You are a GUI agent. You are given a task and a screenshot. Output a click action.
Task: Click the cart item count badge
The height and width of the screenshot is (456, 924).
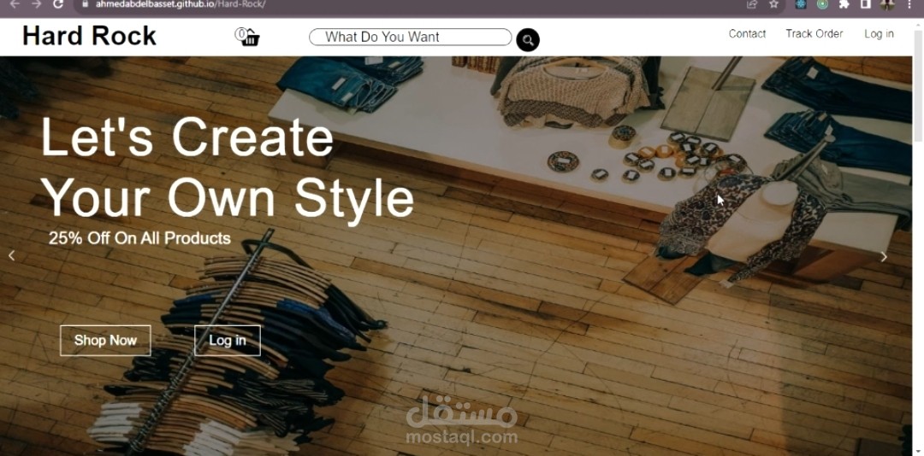coord(240,33)
